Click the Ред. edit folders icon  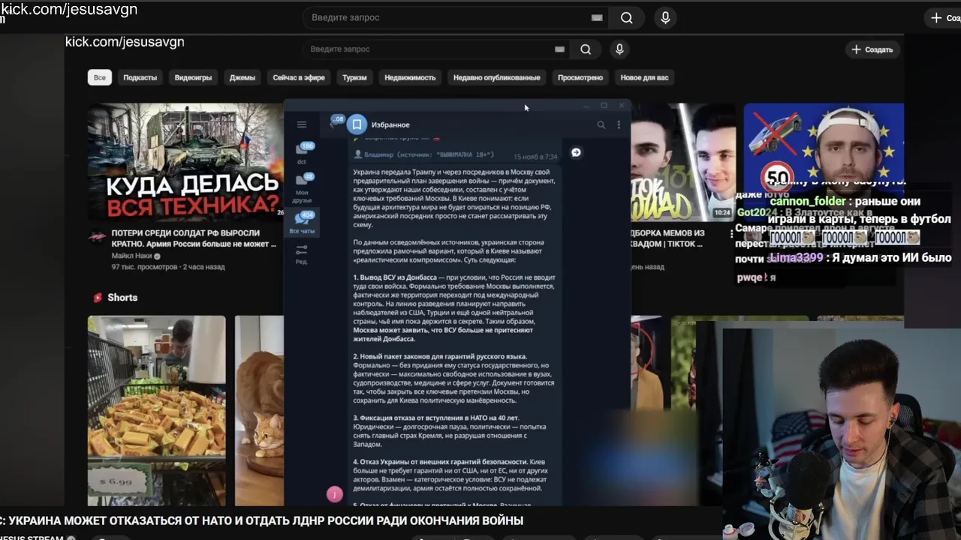[x=302, y=253]
